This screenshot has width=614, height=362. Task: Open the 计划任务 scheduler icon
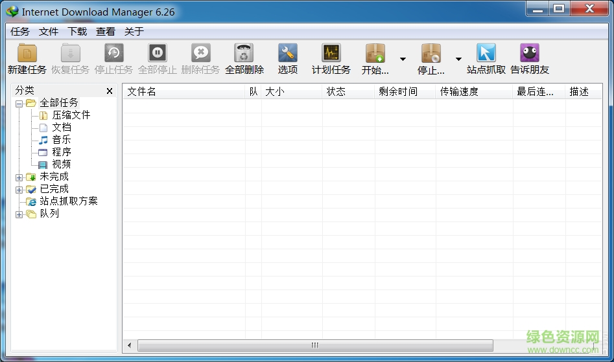[x=331, y=53]
